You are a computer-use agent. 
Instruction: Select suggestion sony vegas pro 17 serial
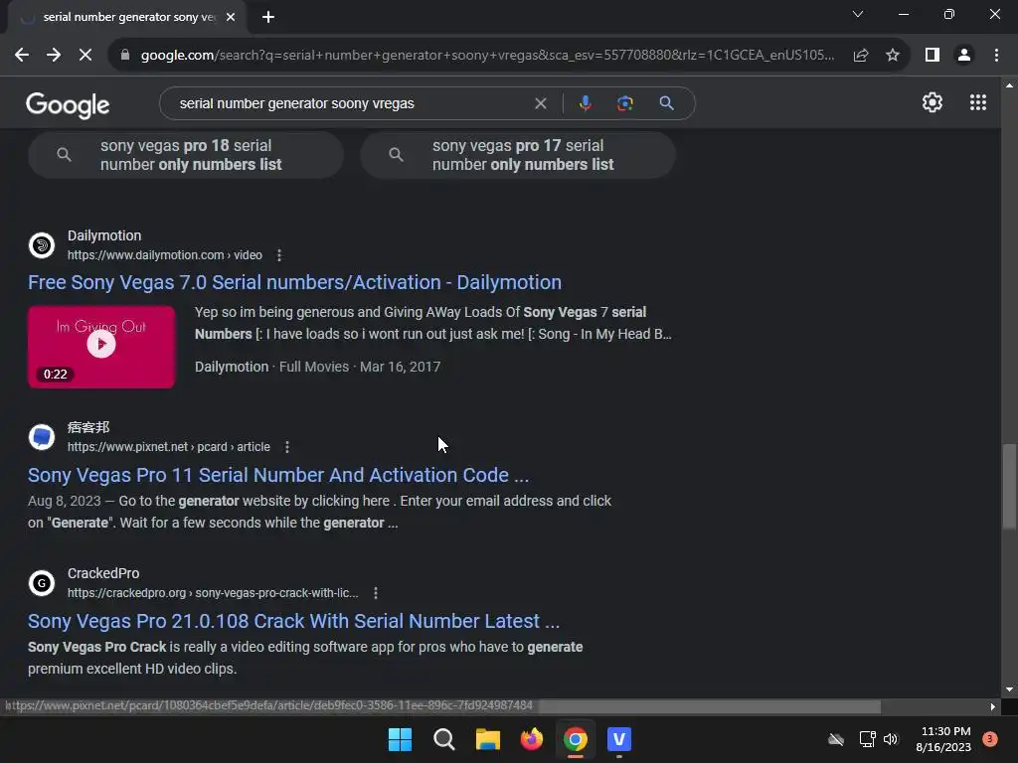(518, 155)
